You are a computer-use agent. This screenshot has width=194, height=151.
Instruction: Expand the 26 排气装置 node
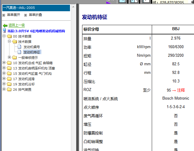click(4, 89)
